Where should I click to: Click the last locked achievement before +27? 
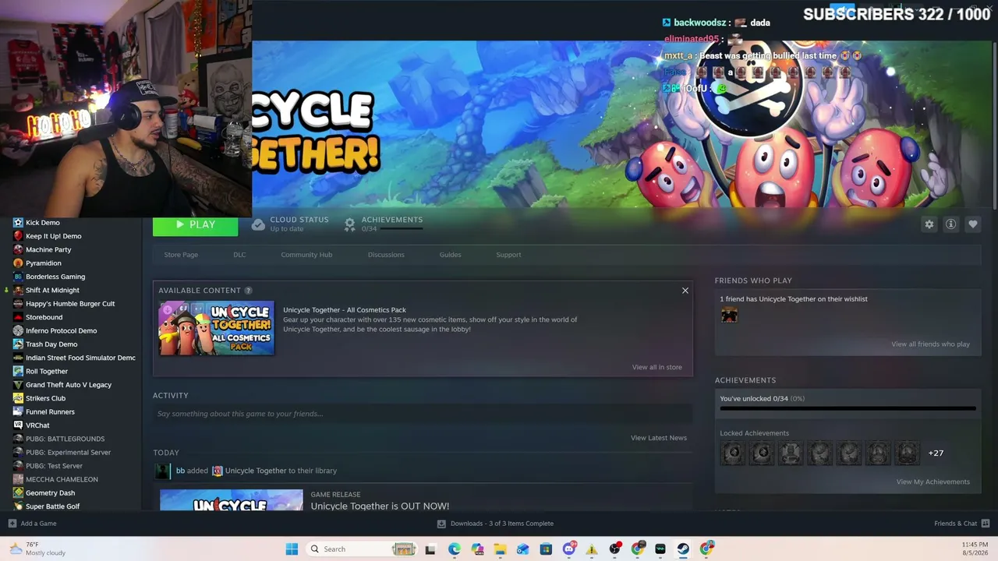coord(908,453)
